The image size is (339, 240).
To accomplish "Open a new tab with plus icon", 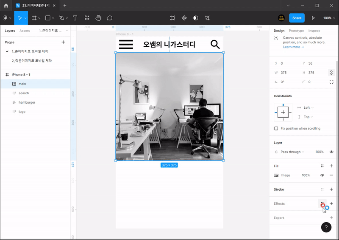I will pyautogui.click(x=65, y=6).
